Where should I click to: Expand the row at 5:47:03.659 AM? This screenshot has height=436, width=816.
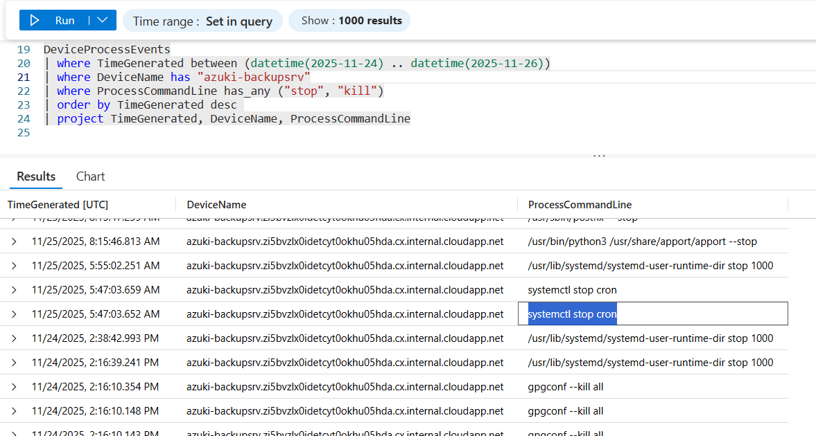(14, 290)
